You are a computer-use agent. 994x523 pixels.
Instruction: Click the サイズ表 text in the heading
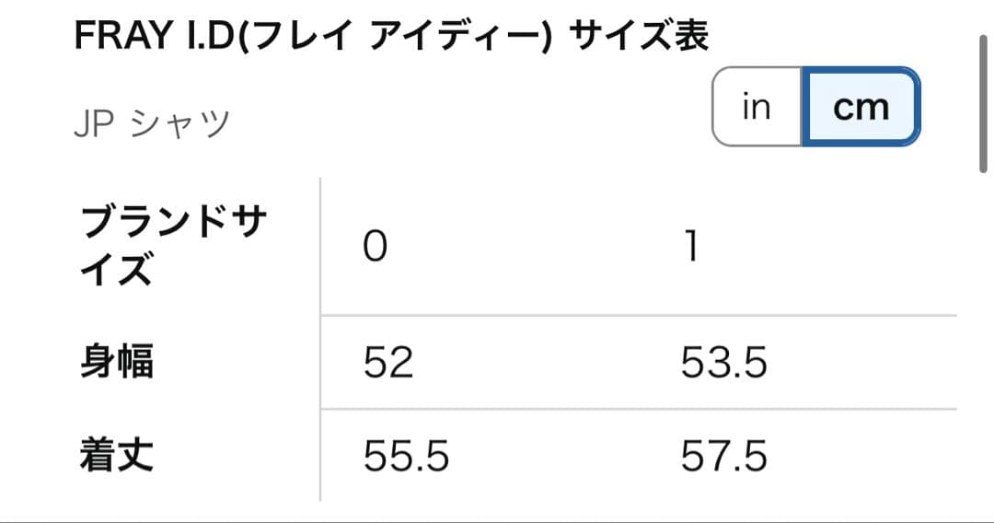[639, 37]
